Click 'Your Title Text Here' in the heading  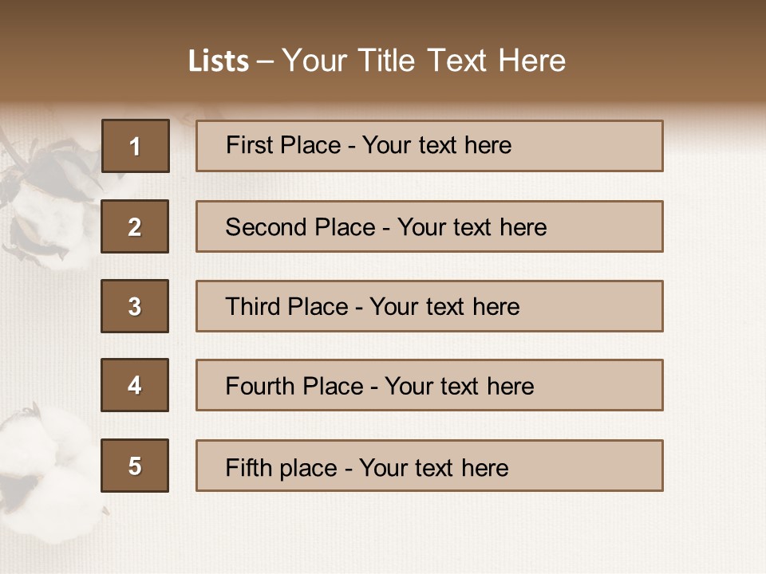point(424,61)
